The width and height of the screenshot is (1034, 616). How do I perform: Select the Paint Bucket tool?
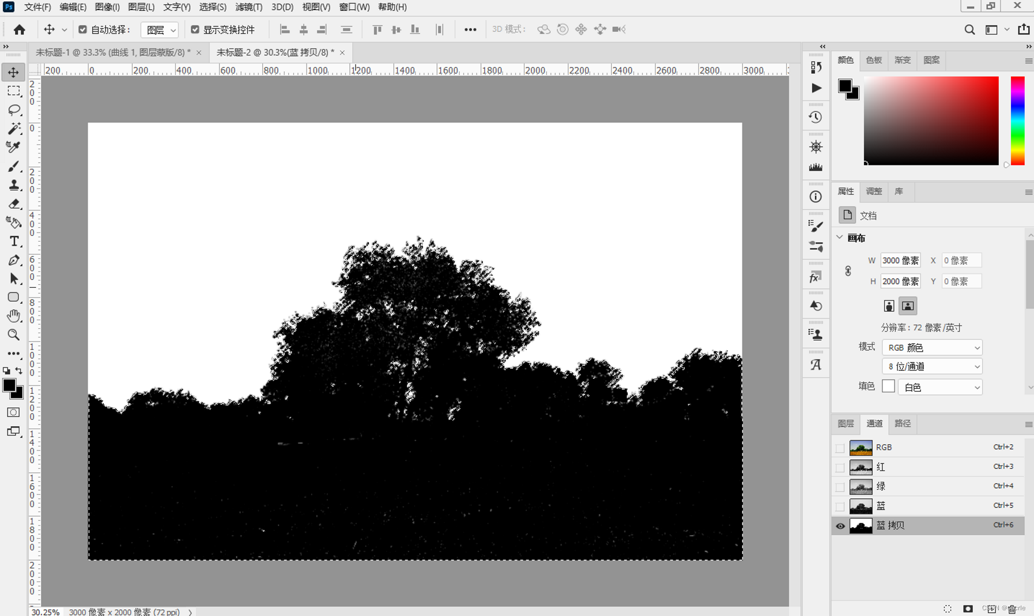(x=13, y=222)
